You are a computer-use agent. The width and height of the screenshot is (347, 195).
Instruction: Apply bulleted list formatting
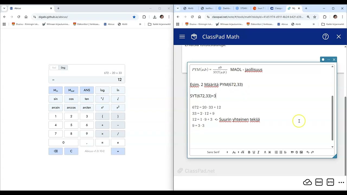point(281,152)
